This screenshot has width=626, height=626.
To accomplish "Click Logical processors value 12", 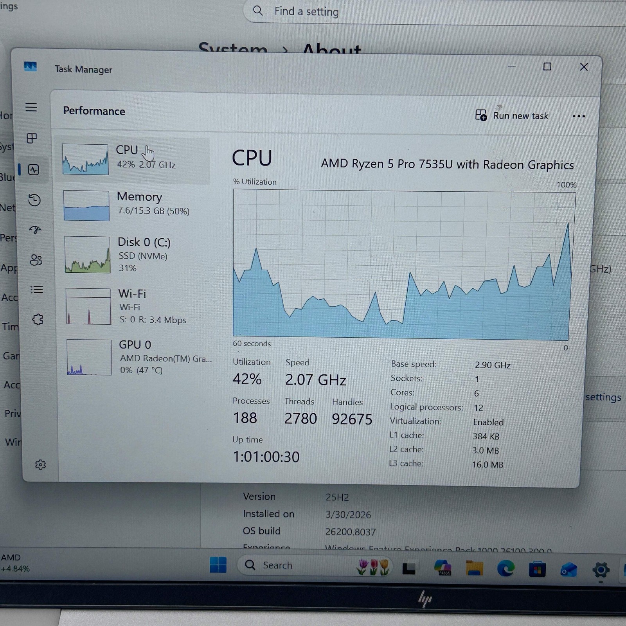I will click(478, 408).
